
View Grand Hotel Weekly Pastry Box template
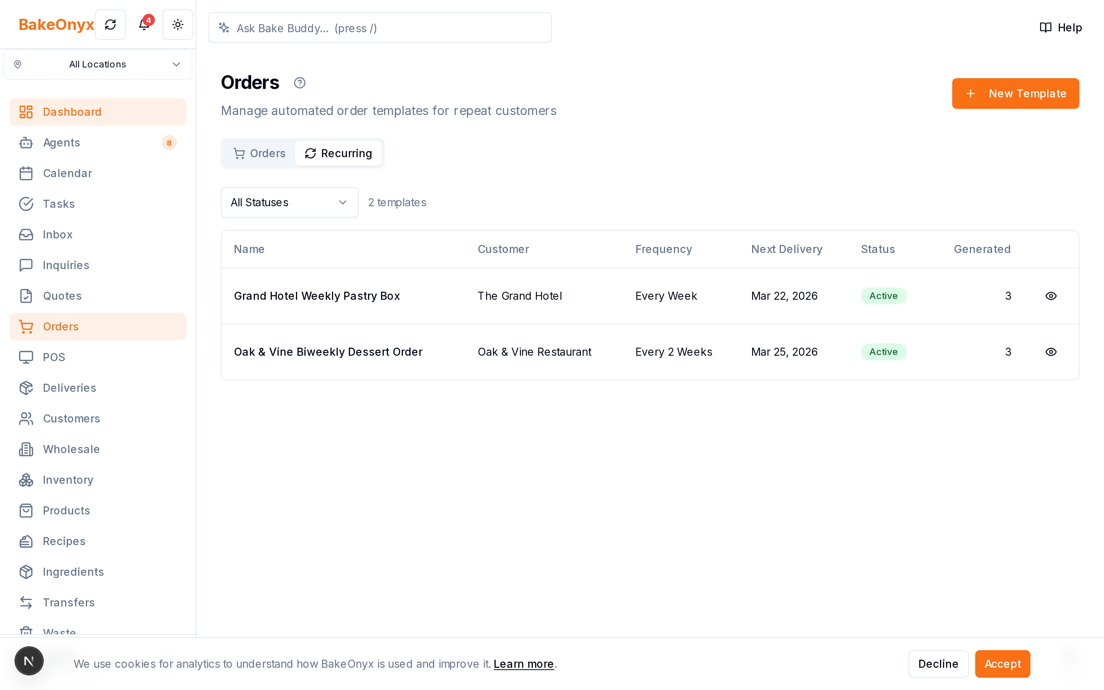1051,296
